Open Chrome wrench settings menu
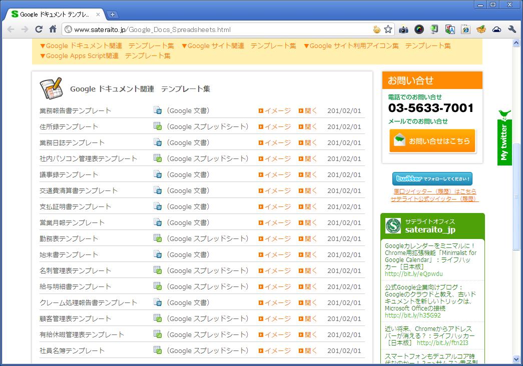523x366 pixels. coord(511,29)
